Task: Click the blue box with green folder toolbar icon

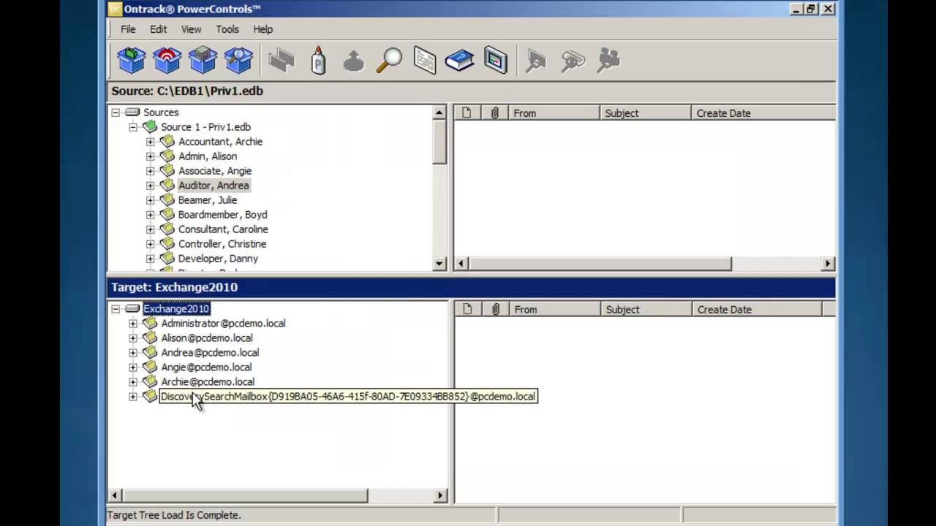Action: tap(132, 61)
